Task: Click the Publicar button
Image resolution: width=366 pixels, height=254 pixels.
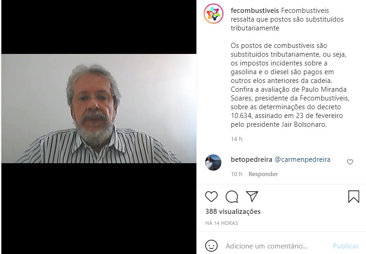Action: (x=346, y=246)
